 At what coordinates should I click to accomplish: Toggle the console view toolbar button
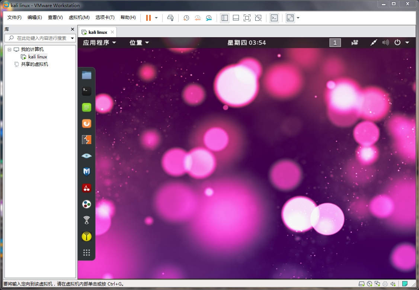point(274,18)
